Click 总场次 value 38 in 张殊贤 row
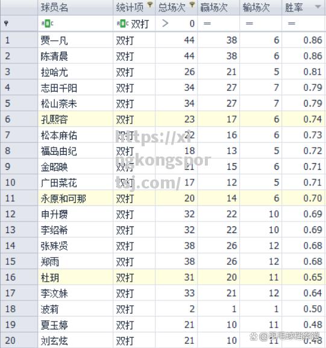Viewport: 326px width, 348px height. tap(189, 246)
